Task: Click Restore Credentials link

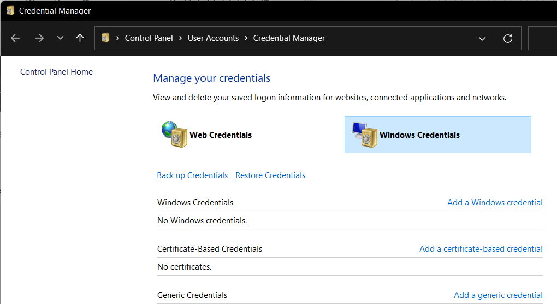Action: click(x=270, y=175)
